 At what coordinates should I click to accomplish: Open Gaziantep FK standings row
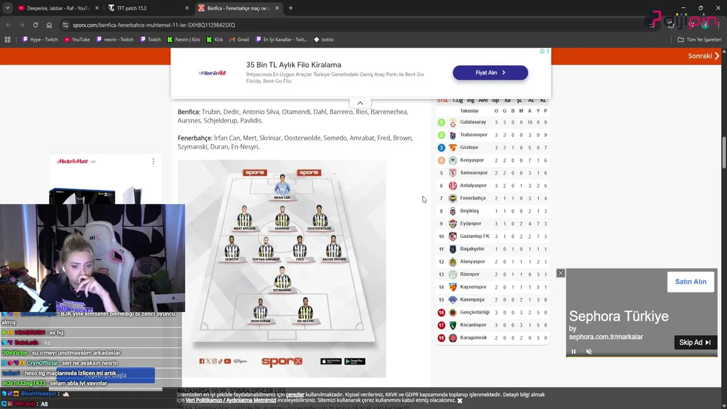[493, 236]
